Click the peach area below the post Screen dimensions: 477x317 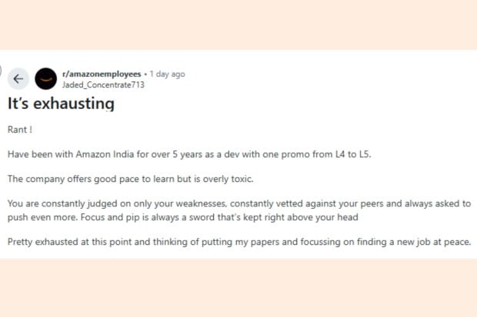click(x=239, y=288)
